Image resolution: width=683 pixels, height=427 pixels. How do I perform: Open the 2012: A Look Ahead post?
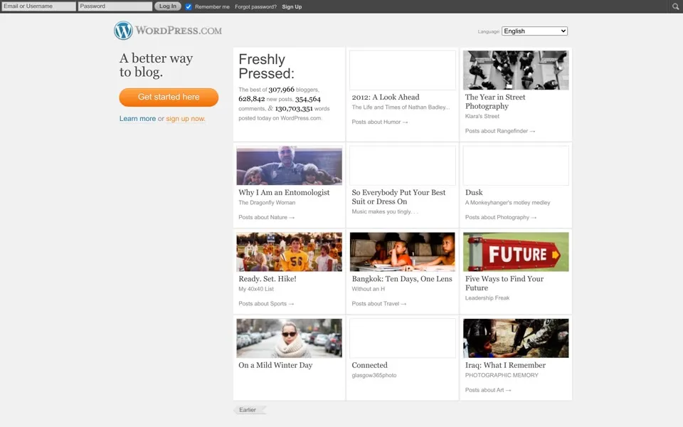coord(386,97)
